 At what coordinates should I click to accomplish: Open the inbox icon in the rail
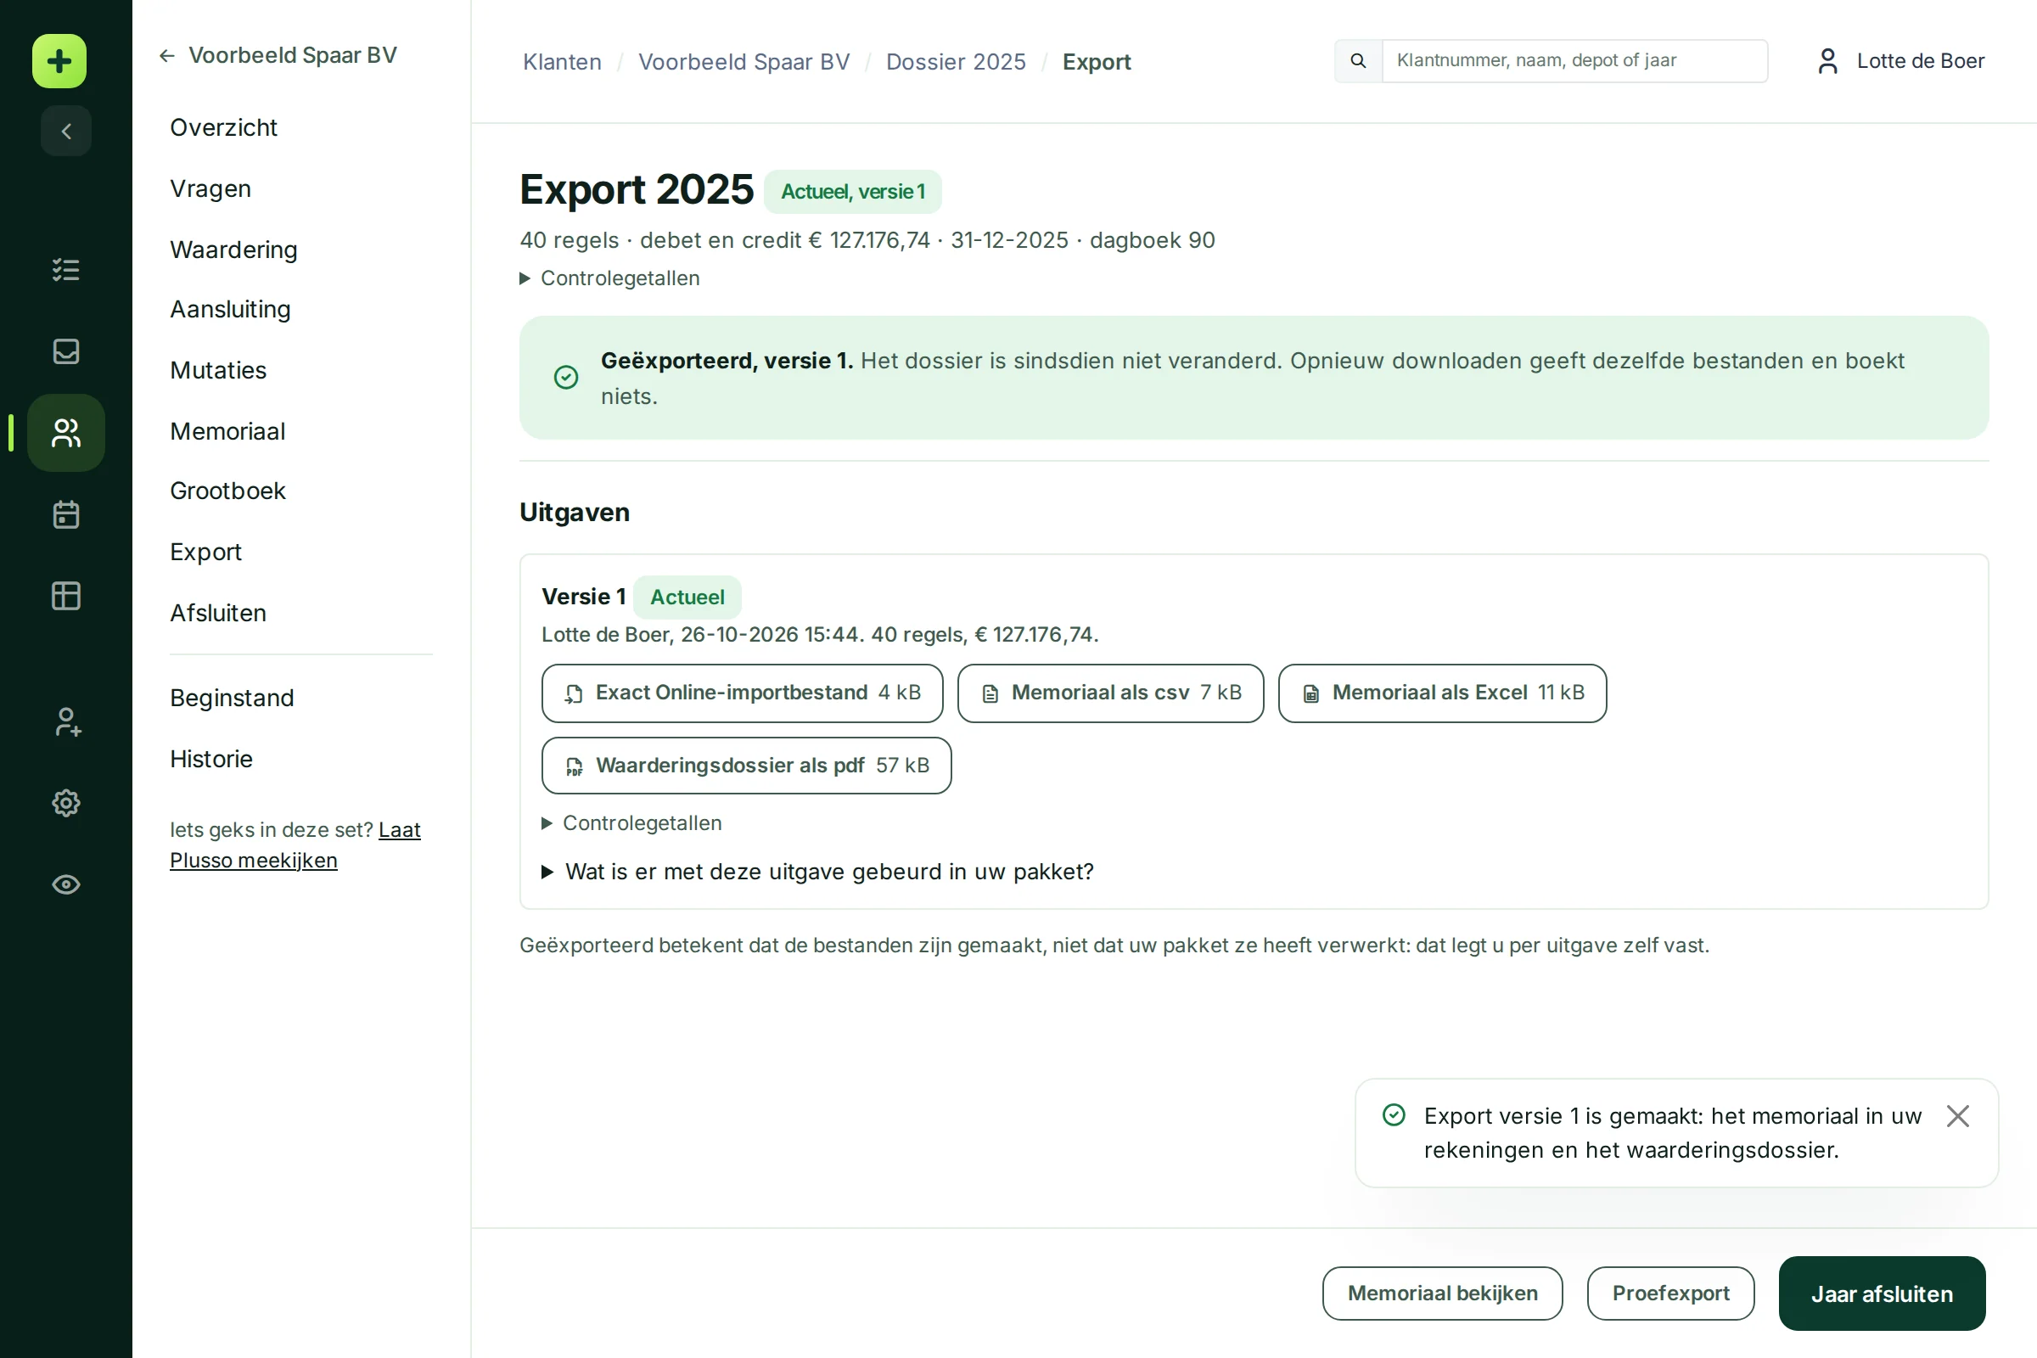66,351
